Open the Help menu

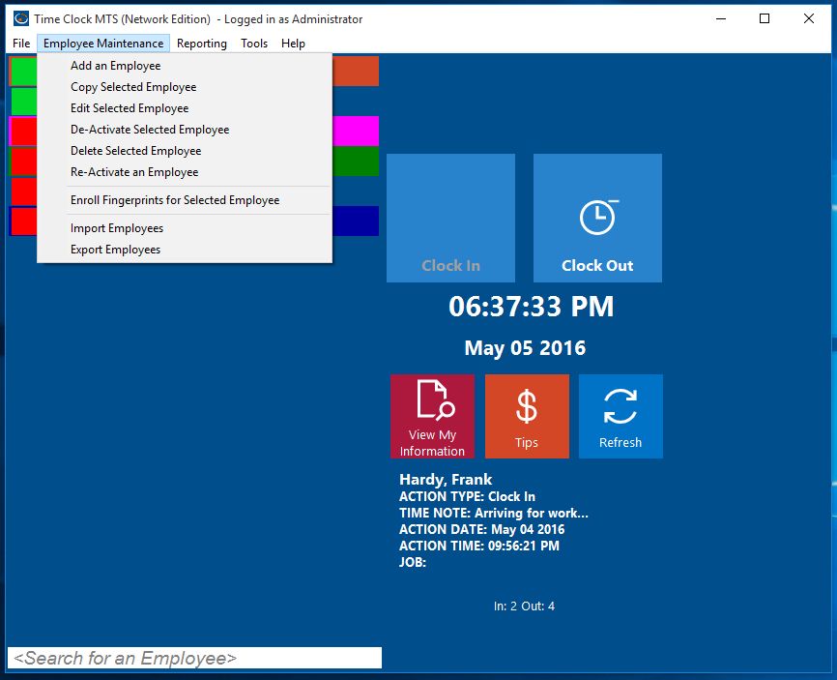click(x=293, y=44)
